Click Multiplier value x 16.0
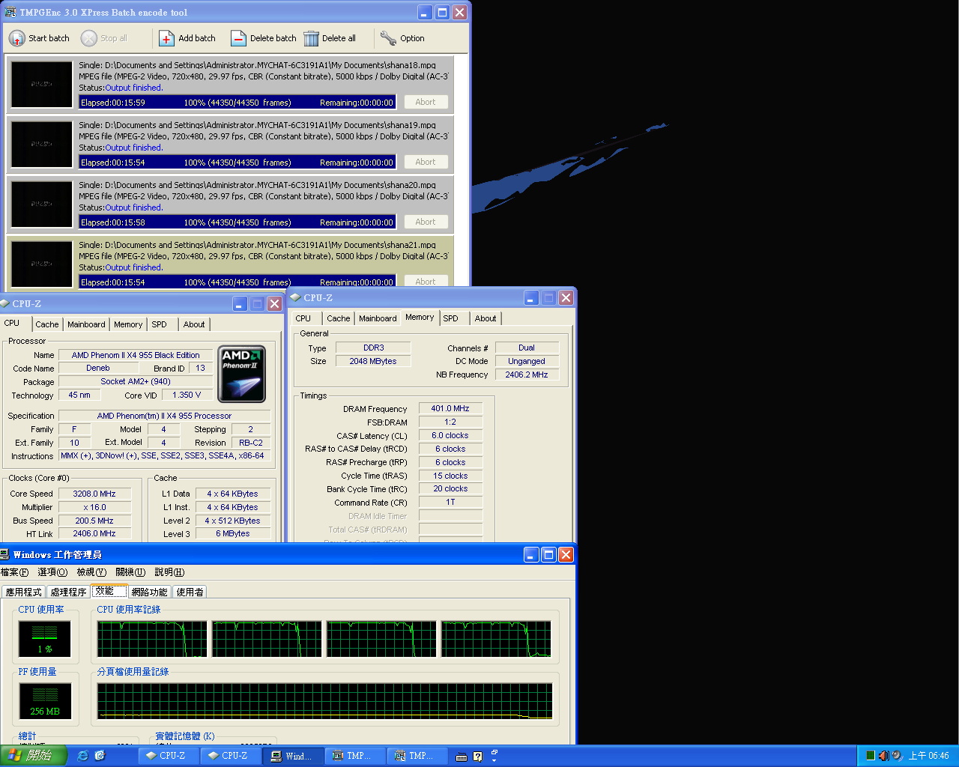959x767 pixels. (x=94, y=507)
